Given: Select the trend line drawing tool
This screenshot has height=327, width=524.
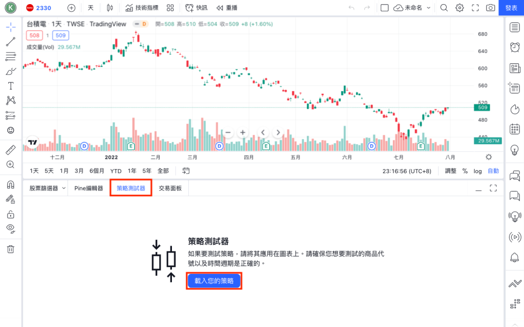Looking at the screenshot, I should tap(11, 42).
